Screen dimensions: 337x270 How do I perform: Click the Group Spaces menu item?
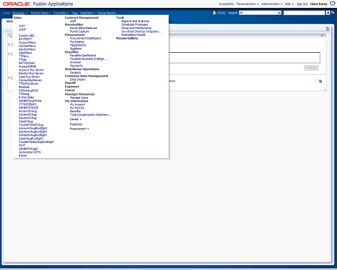pyautogui.click(x=106, y=12)
